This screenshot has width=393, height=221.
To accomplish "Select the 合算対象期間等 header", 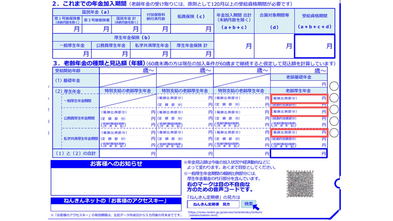I will [x=274, y=21].
